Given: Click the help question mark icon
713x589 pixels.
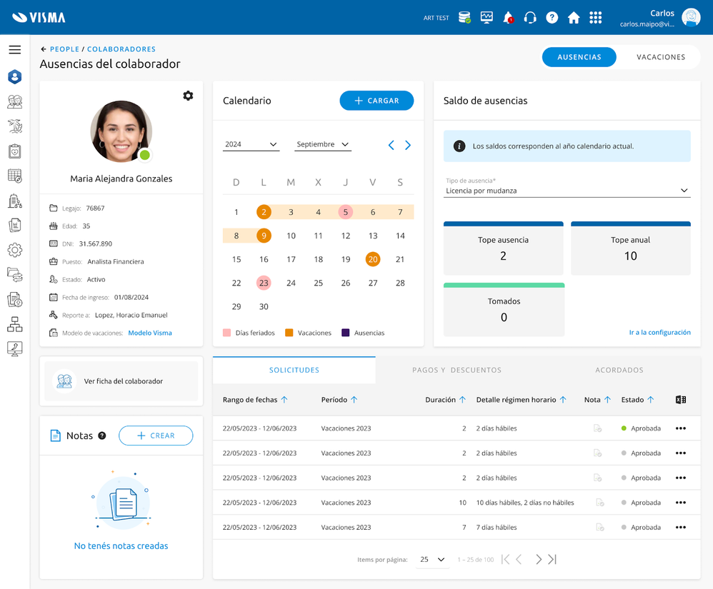Looking at the screenshot, I should [x=552, y=18].
